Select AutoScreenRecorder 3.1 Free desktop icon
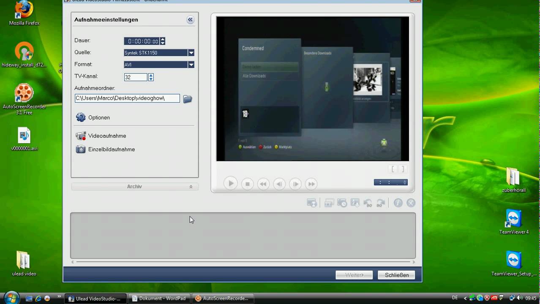This screenshot has height=304, width=540. [24, 100]
